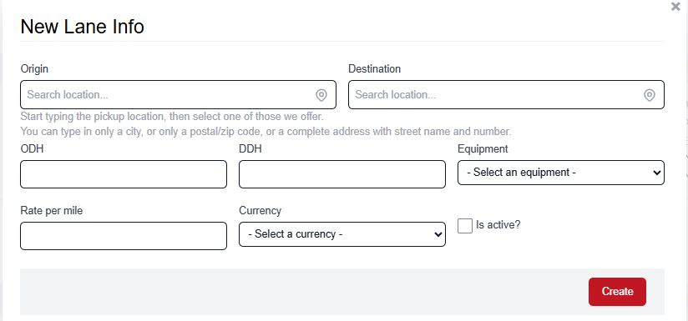Click the 'You can type in only a city' hint
The height and width of the screenshot is (321, 688).
coord(266,131)
